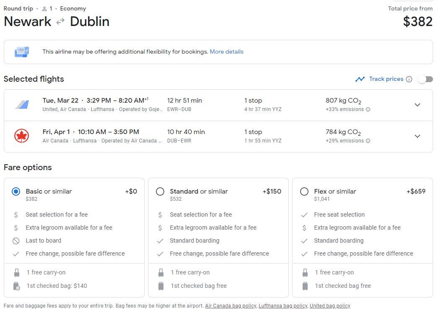This screenshot has height=313, width=438.
Task: Toggle the Track prices switch
Action: 425,79
